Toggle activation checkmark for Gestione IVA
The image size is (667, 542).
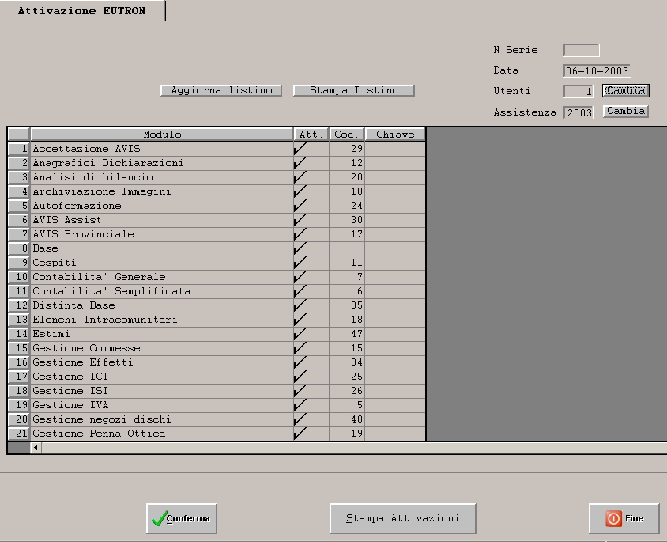(311, 405)
